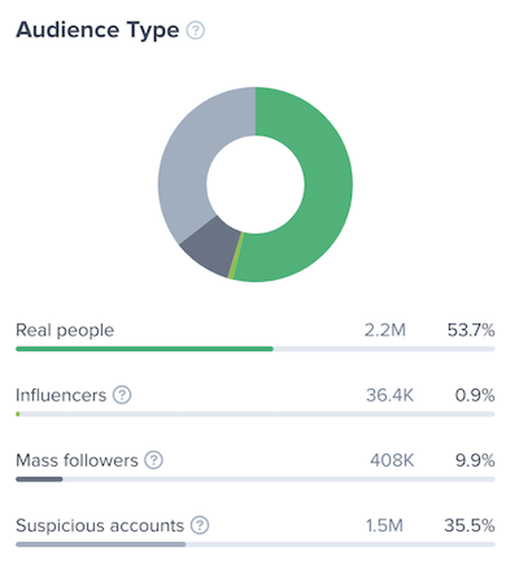
Task: Select the 35.5% Suspicious accounts value
Action: coord(469,526)
